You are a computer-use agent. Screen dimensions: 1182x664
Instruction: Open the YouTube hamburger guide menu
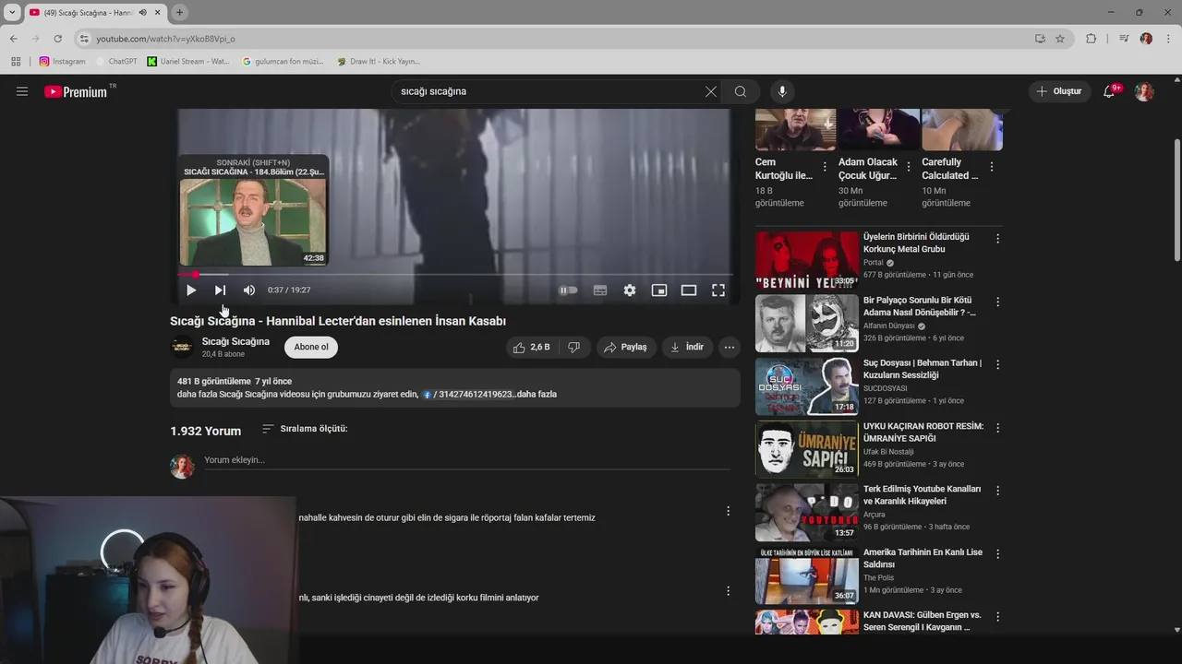click(22, 91)
